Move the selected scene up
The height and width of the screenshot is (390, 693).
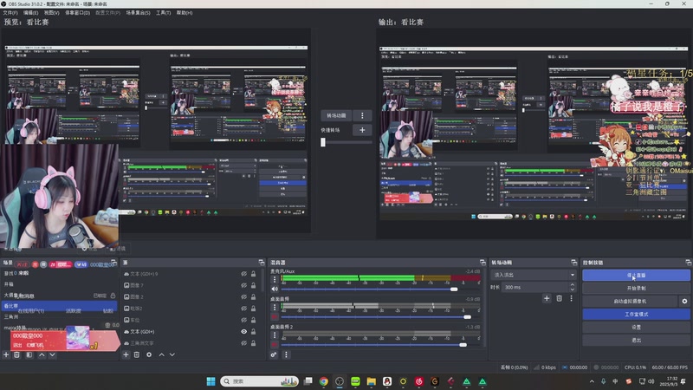point(42,354)
